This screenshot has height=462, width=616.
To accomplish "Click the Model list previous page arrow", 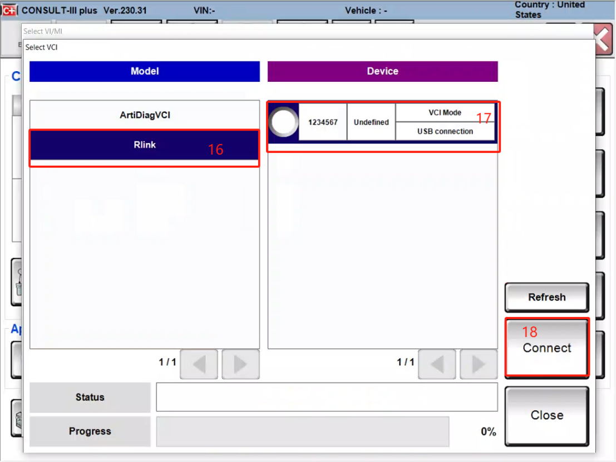I will [199, 364].
